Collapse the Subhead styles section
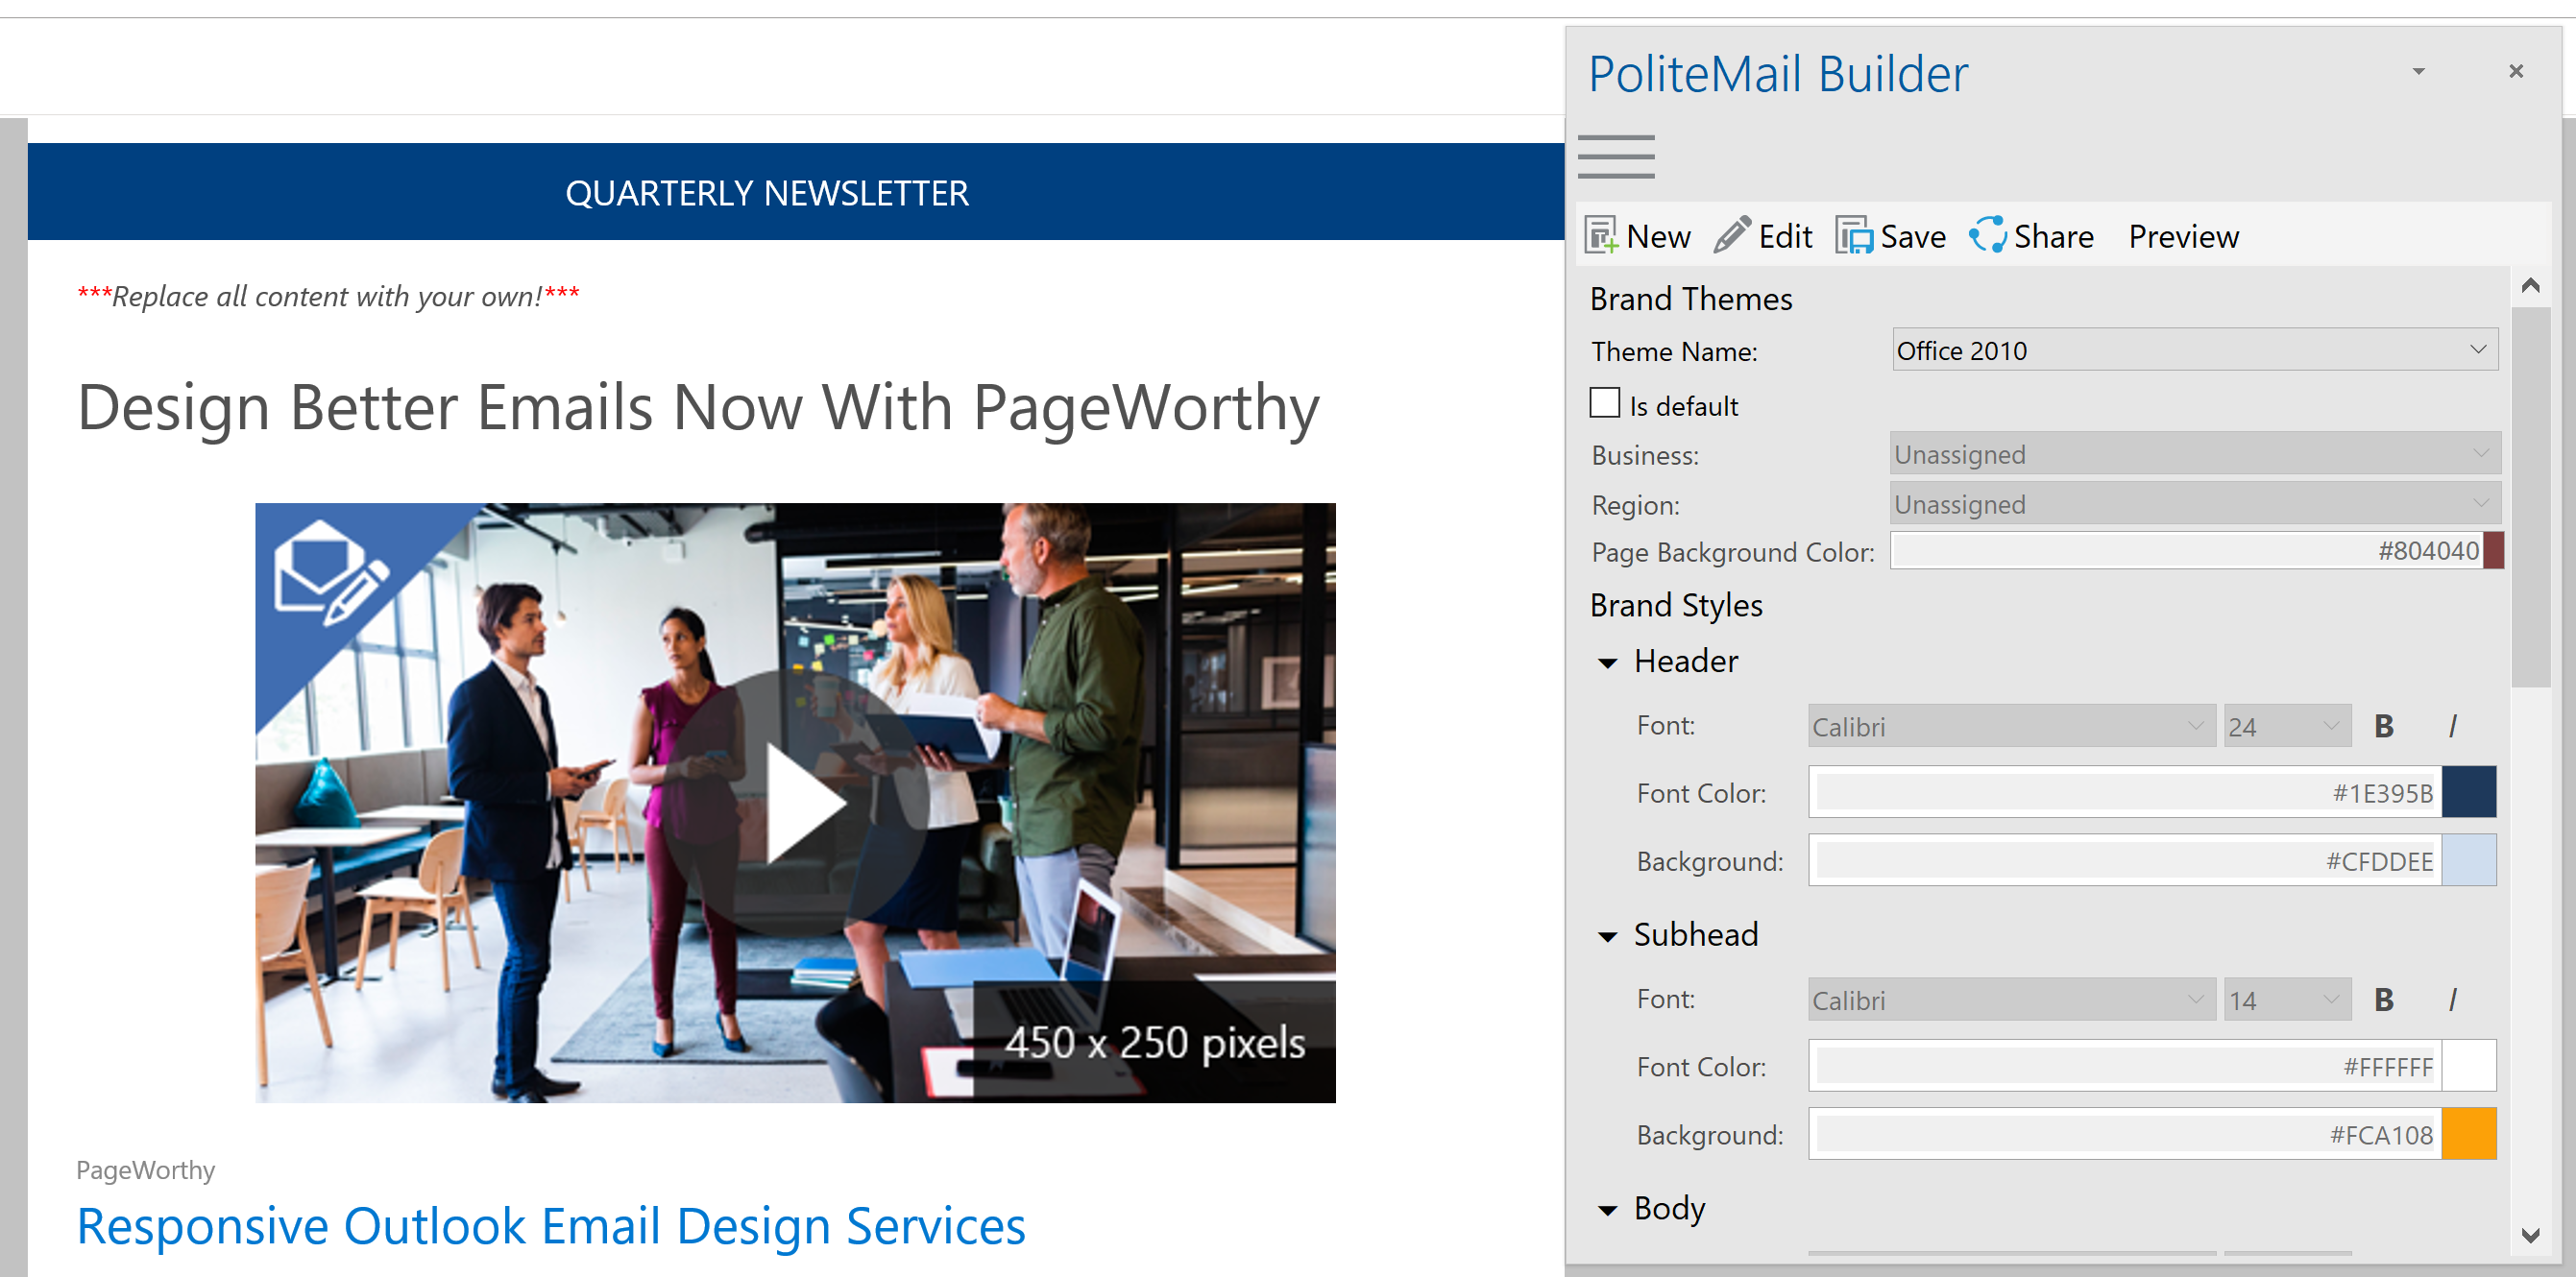The image size is (2576, 1277). pyautogui.click(x=1608, y=937)
